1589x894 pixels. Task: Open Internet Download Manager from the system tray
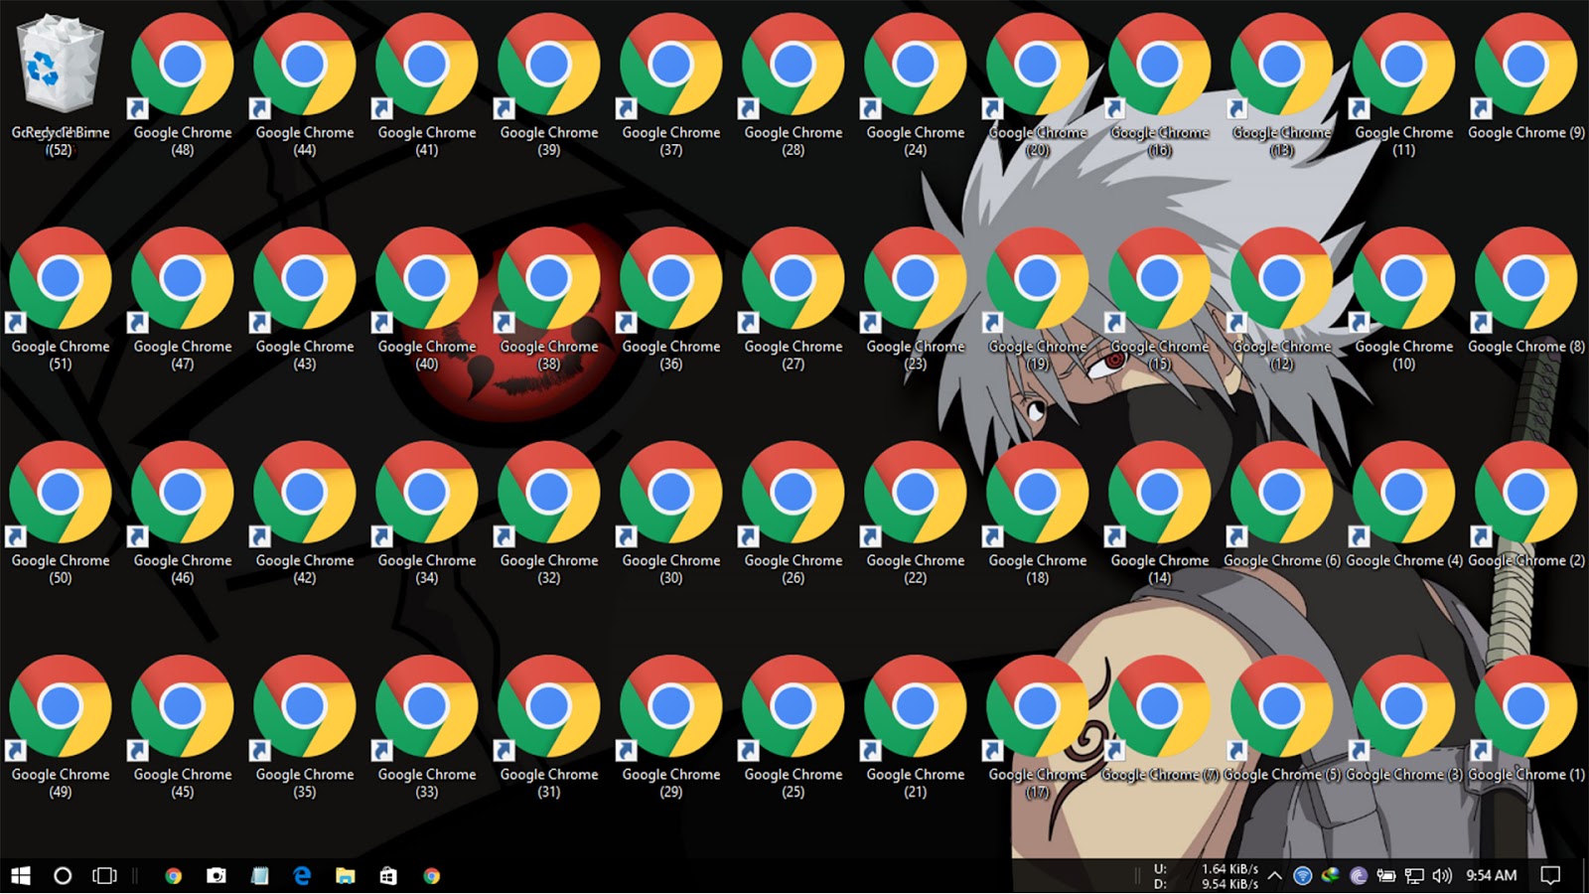click(1331, 876)
